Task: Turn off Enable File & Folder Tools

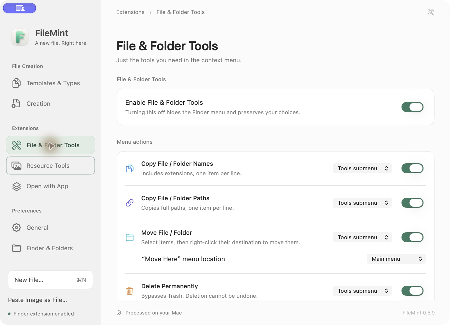Action: point(412,107)
